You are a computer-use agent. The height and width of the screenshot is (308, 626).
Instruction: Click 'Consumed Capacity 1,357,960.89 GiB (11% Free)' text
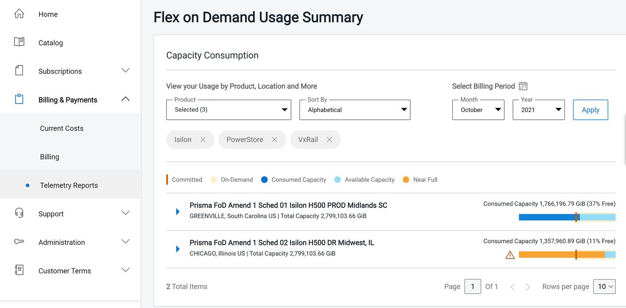coord(549,241)
